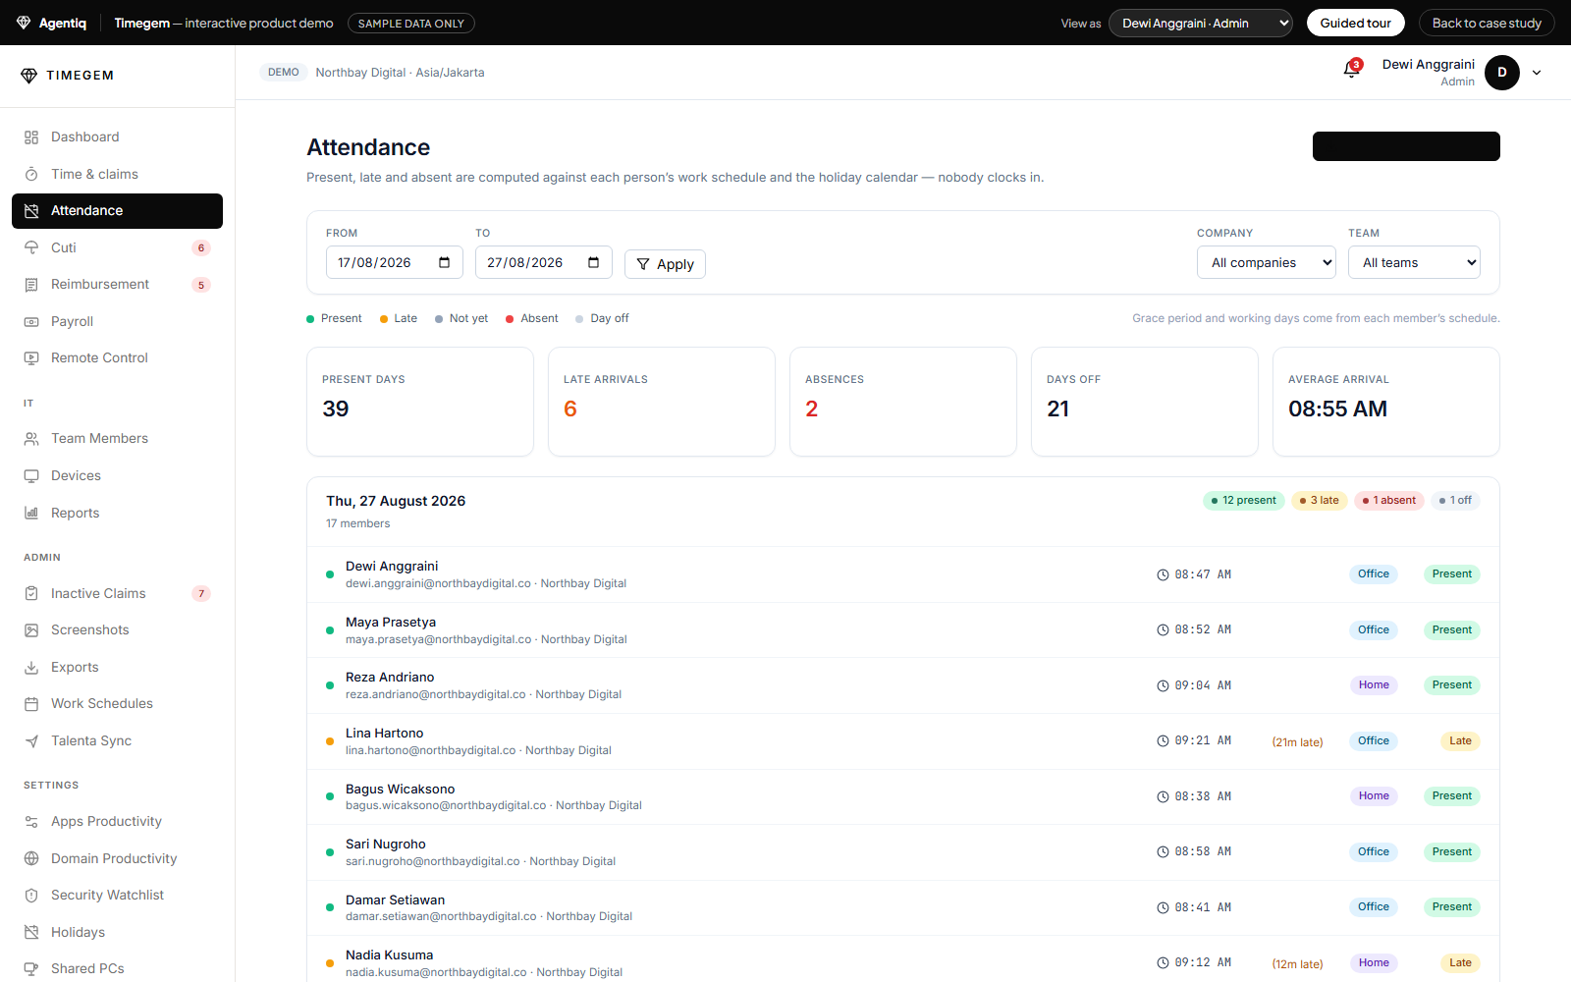Click the Work Schedules calendar icon
1571x982 pixels.
click(x=31, y=704)
